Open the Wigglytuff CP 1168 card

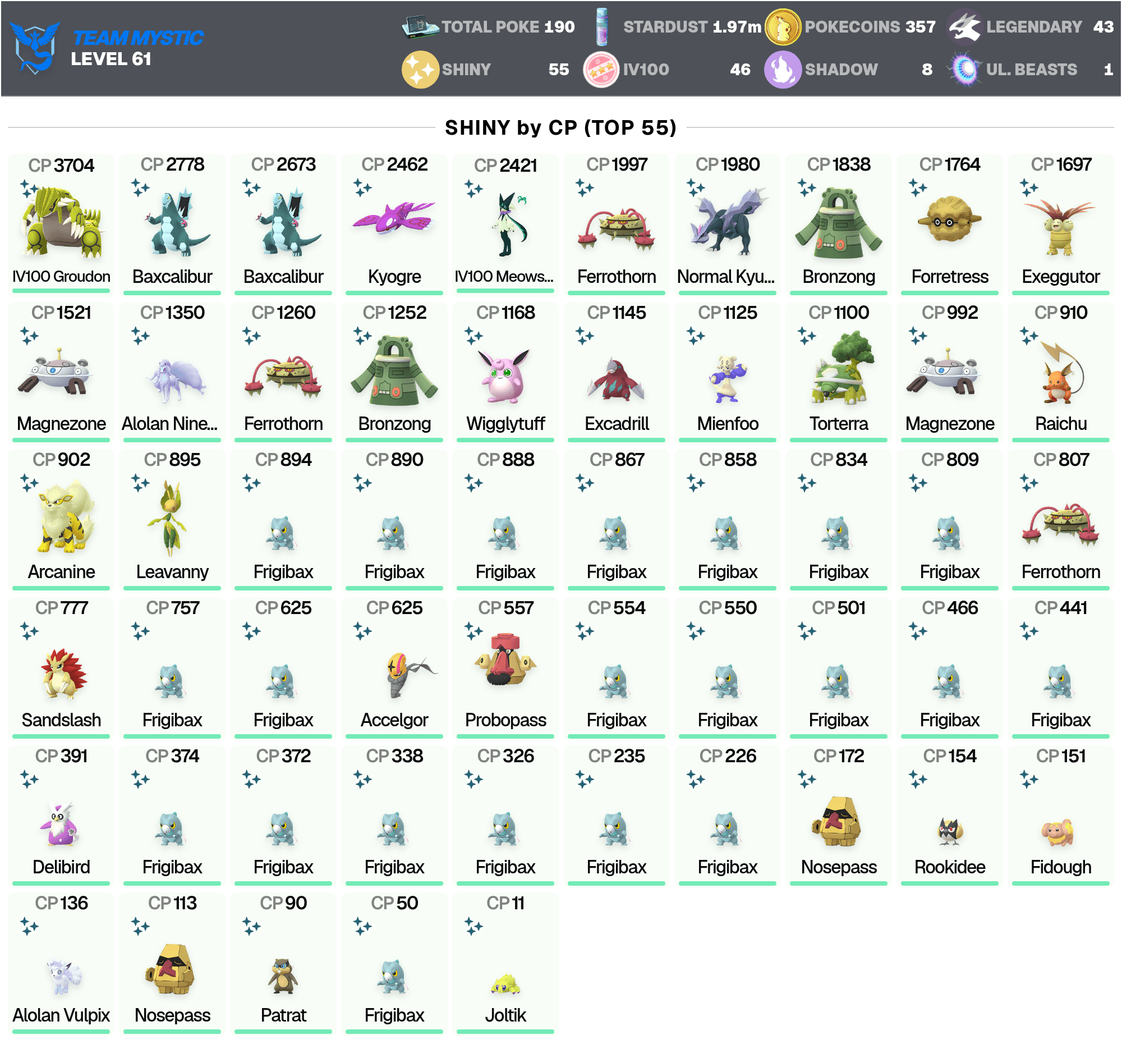505,372
